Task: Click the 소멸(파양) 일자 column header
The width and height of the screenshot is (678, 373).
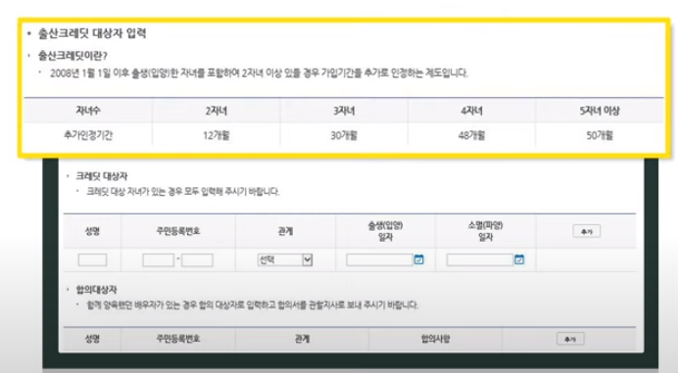Action: tap(486, 231)
